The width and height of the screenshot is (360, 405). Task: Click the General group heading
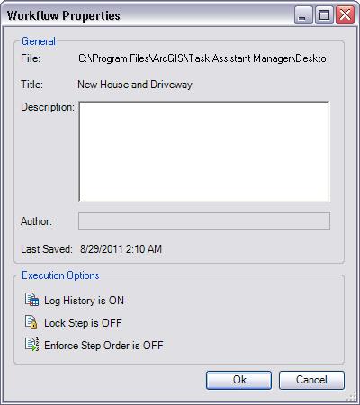[x=39, y=41]
